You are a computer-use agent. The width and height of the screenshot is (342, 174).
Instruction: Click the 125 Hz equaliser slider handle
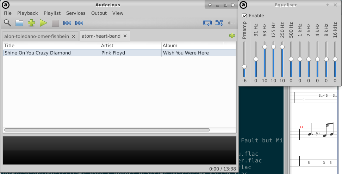click(273, 47)
